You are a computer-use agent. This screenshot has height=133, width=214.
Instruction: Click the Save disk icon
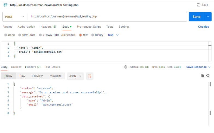(198, 5)
